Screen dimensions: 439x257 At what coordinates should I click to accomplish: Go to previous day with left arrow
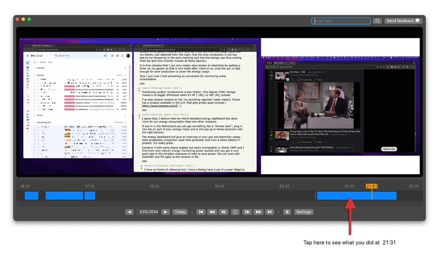click(129, 212)
